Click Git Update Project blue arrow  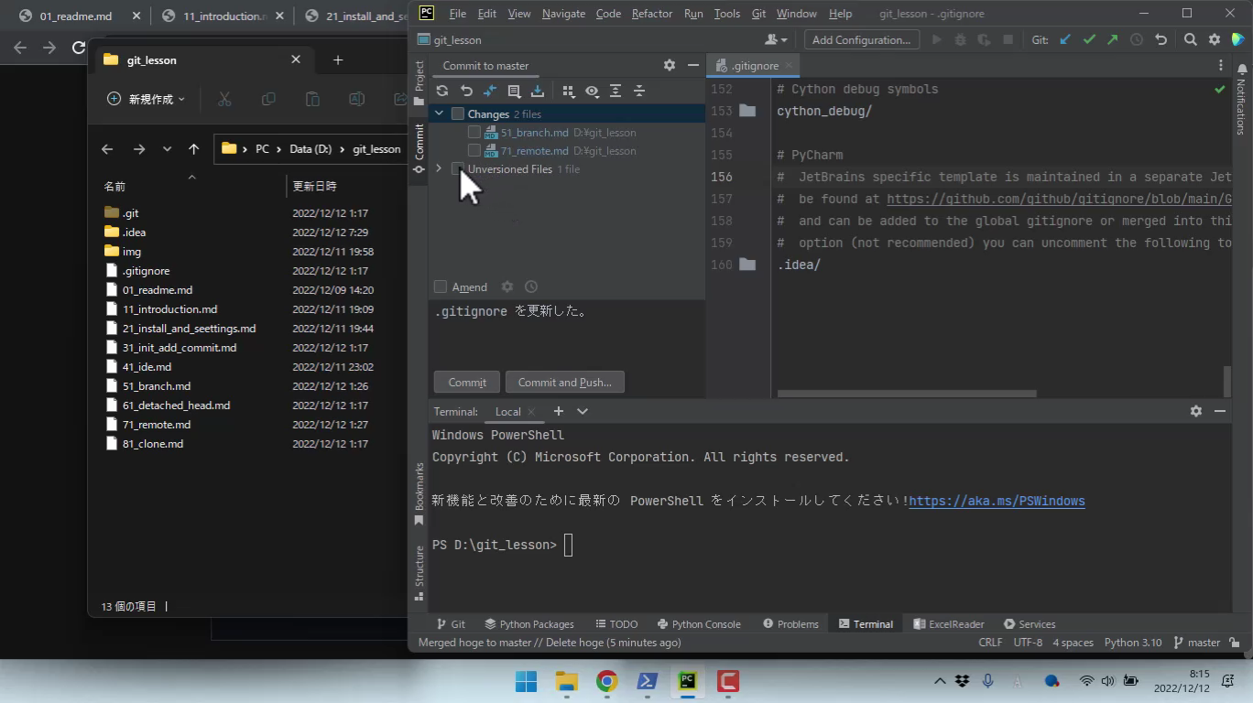point(1065,39)
